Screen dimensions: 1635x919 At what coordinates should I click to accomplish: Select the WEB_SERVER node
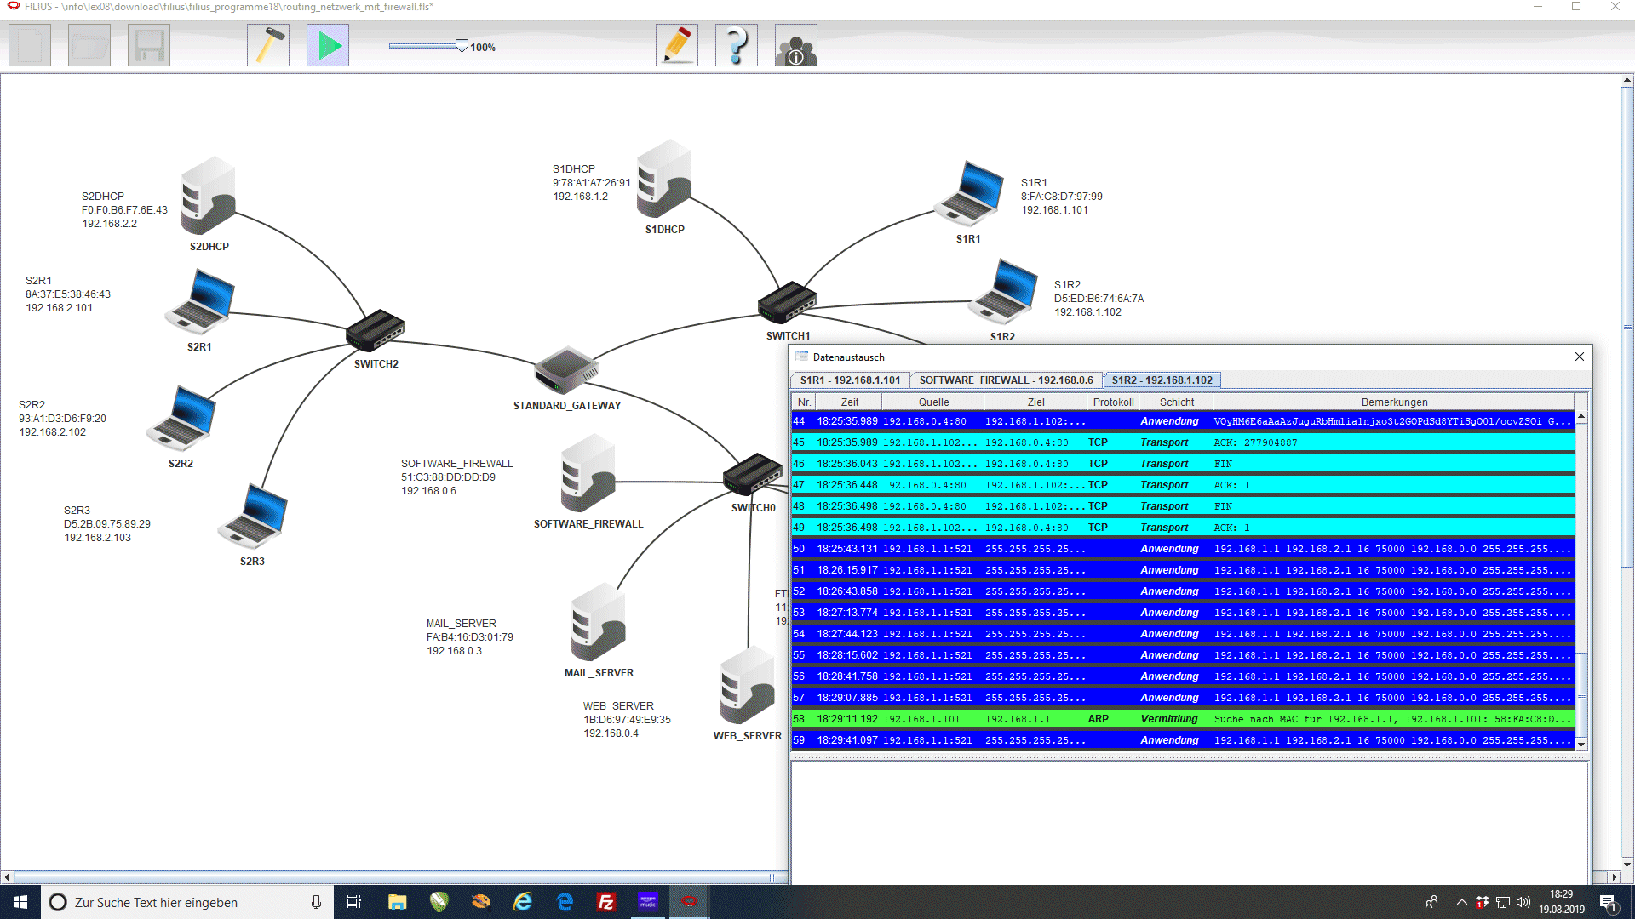(747, 687)
